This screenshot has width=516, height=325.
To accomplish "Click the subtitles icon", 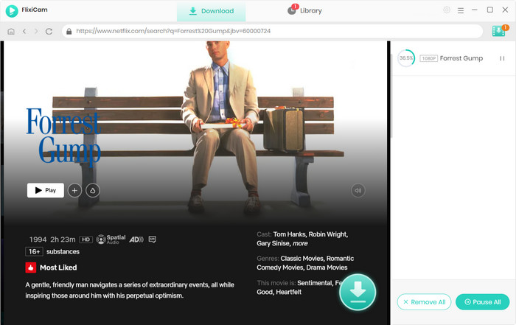I will pyautogui.click(x=153, y=240).
